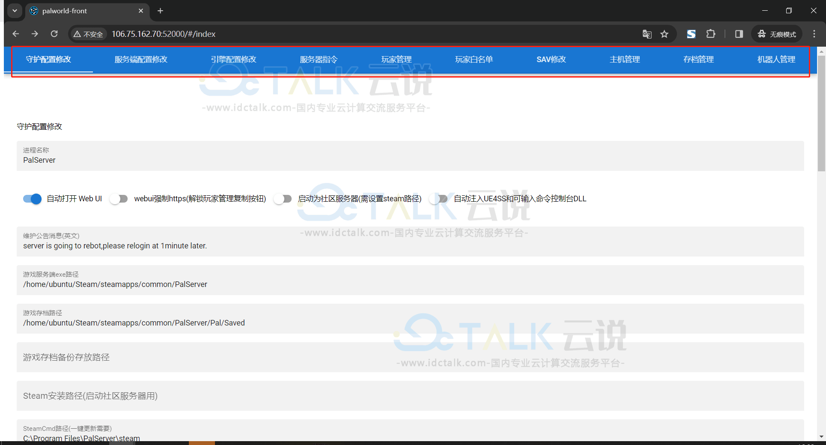This screenshot has height=445, width=826.
Task: Open the 机器人管理 tab
Action: point(776,60)
